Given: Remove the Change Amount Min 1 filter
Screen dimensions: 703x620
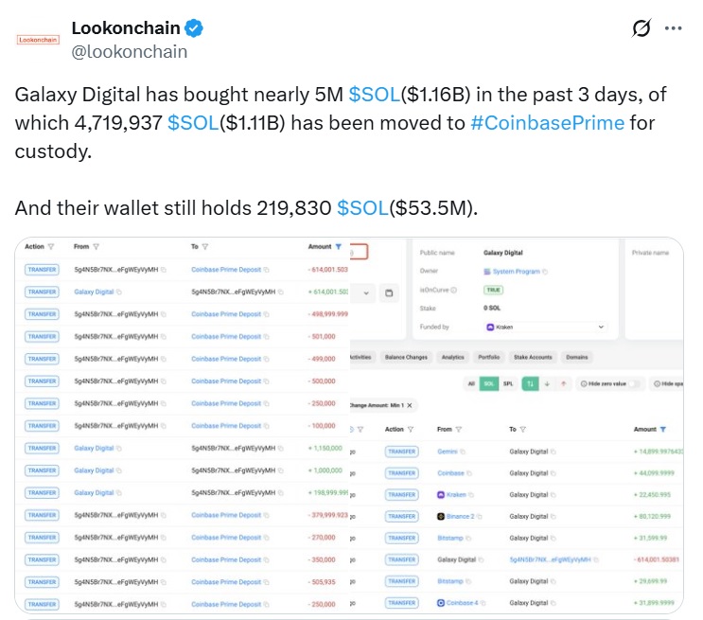Looking at the screenshot, I should (x=410, y=405).
